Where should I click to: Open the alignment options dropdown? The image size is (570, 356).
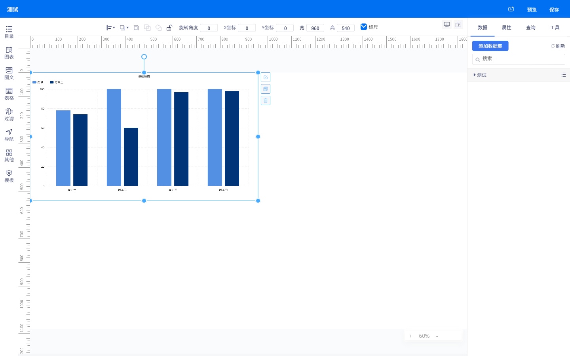(x=110, y=28)
